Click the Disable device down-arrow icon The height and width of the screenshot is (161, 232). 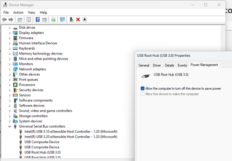(84, 19)
